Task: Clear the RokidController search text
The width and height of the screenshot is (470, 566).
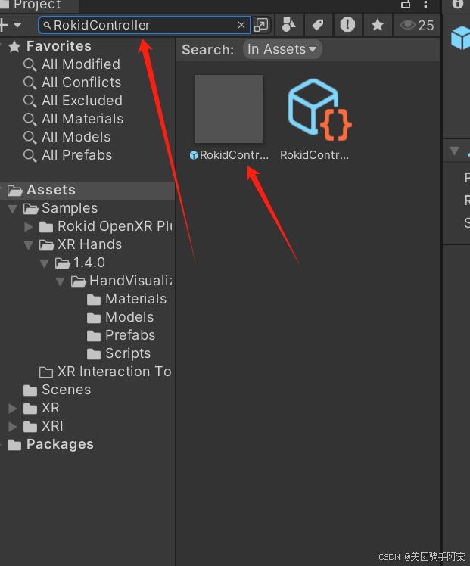Action: pos(241,25)
